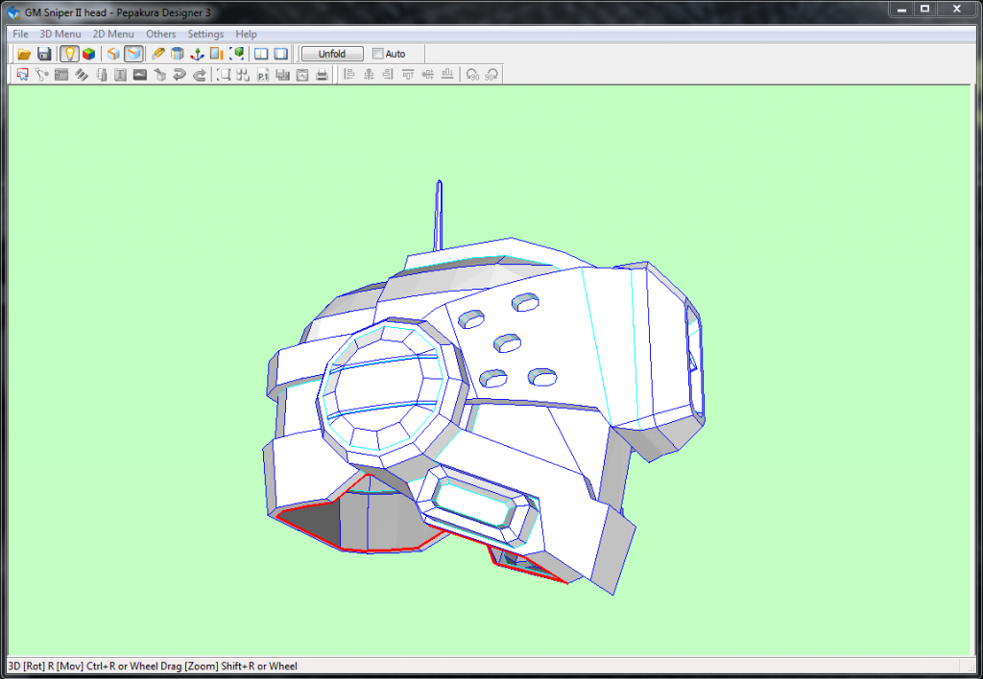Click the diagonal stripes tool icon

pyautogui.click(x=82, y=75)
